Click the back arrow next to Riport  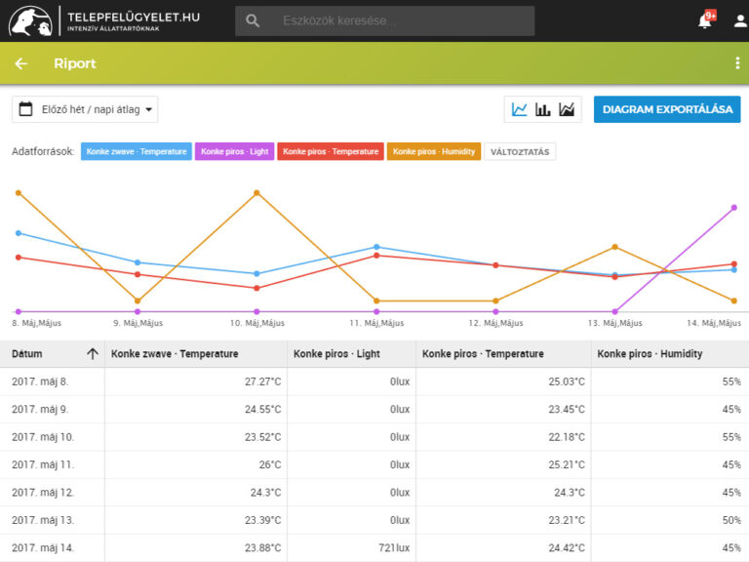coord(21,63)
